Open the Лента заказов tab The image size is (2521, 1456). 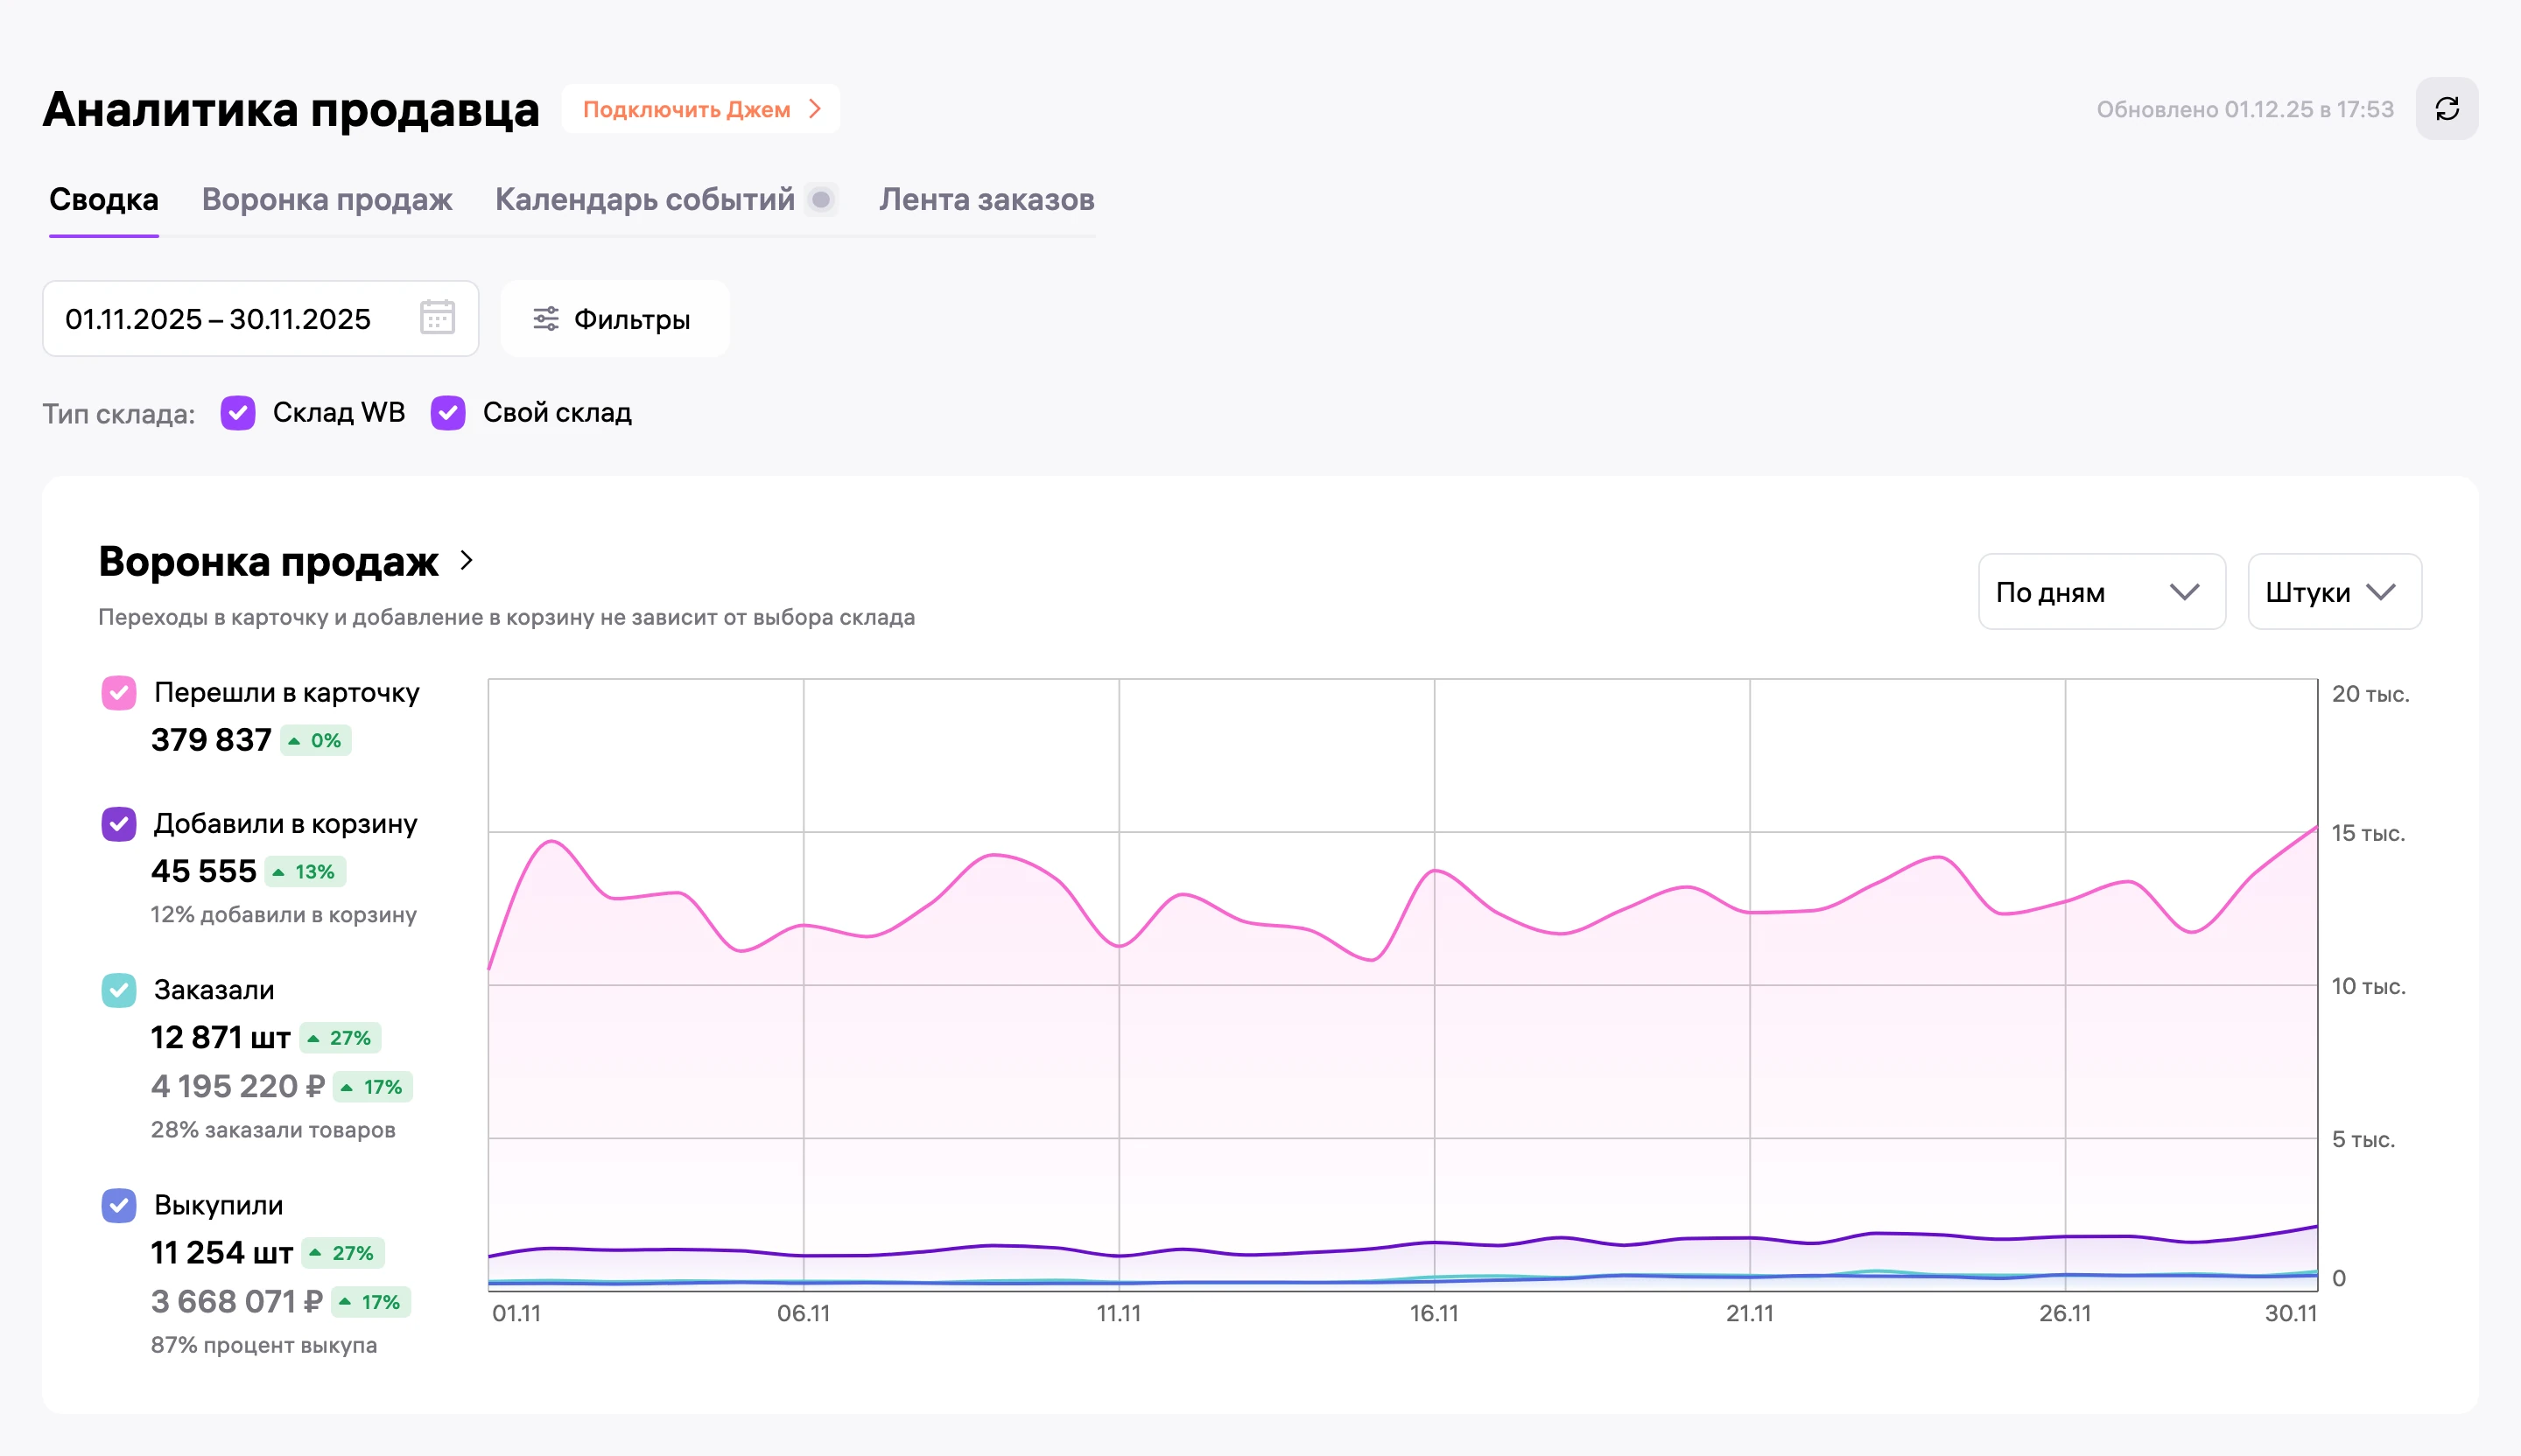pyautogui.click(x=987, y=200)
